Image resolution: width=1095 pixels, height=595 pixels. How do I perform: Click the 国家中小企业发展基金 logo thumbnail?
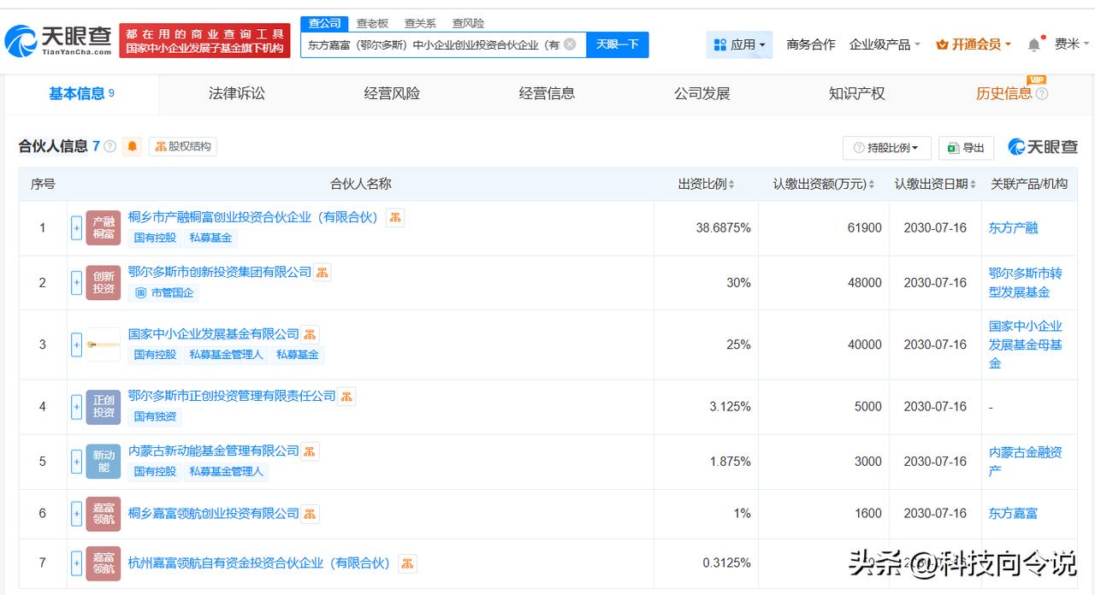(x=104, y=345)
